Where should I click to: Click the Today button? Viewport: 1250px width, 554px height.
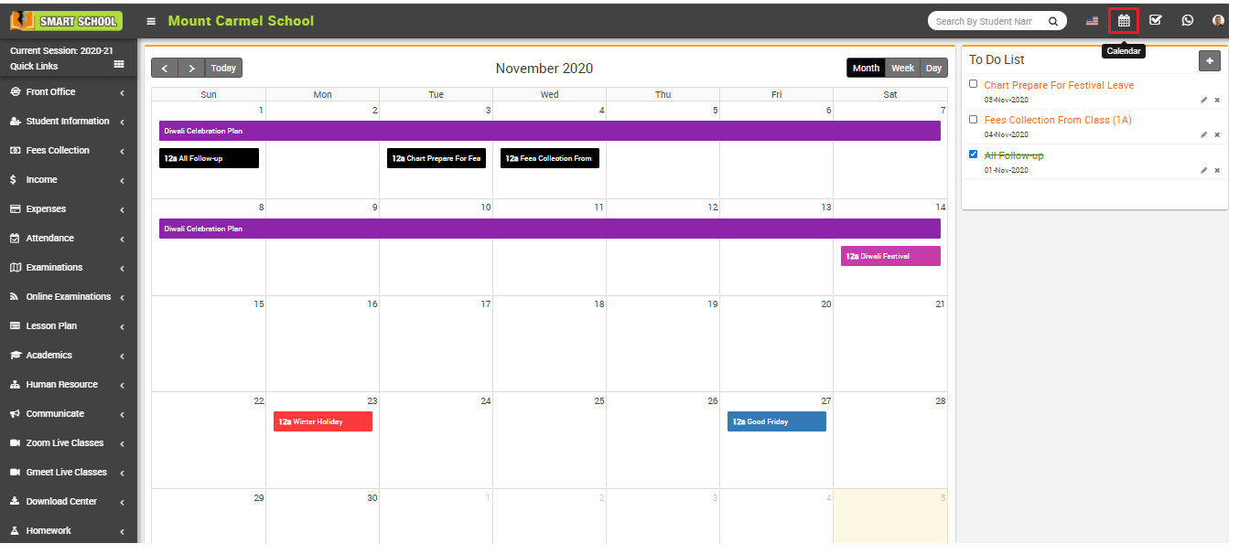[223, 69]
